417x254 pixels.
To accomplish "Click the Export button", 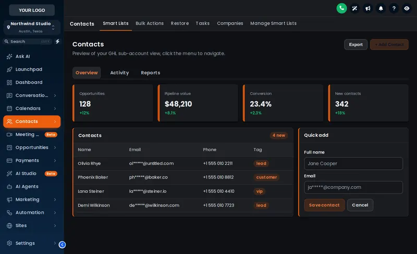I will (356, 45).
